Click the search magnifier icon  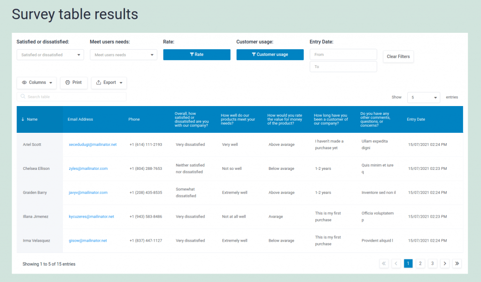point(23,96)
